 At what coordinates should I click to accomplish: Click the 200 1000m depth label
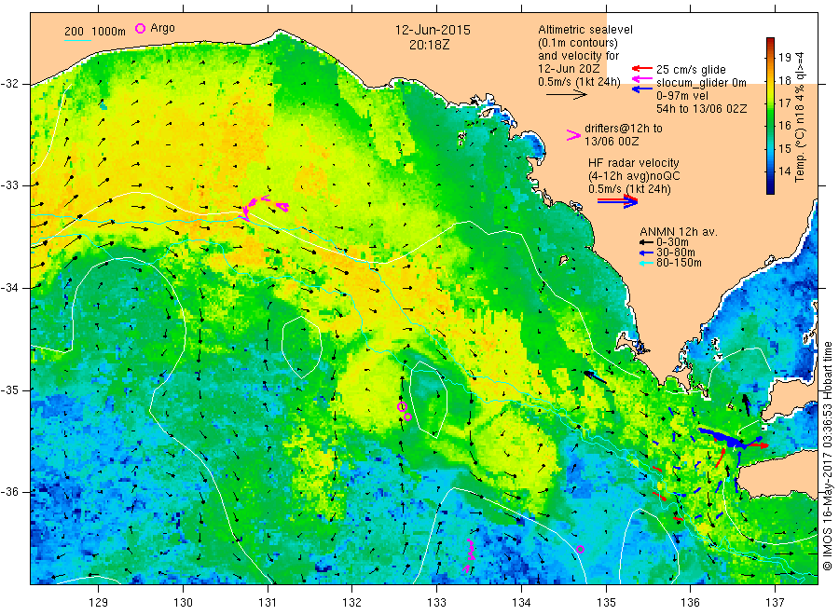(95, 32)
